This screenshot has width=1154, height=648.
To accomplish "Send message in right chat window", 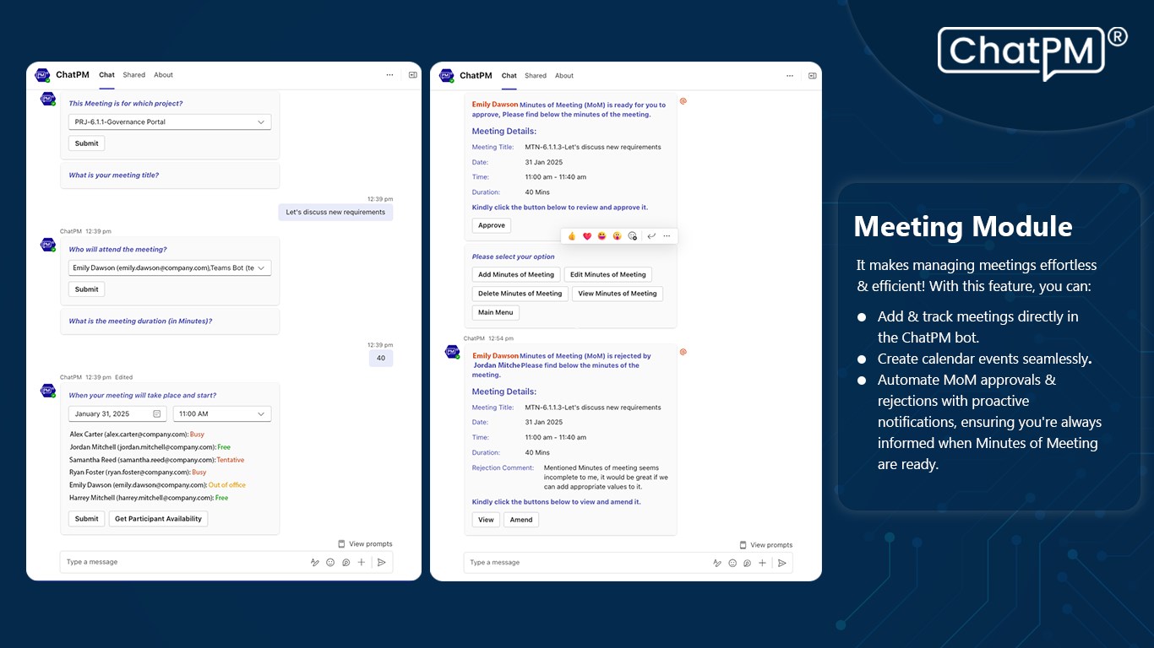I will (x=782, y=563).
